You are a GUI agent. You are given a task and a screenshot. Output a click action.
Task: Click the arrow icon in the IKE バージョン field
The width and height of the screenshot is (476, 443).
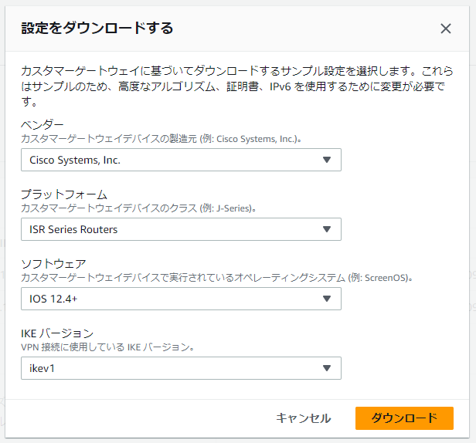tap(327, 368)
